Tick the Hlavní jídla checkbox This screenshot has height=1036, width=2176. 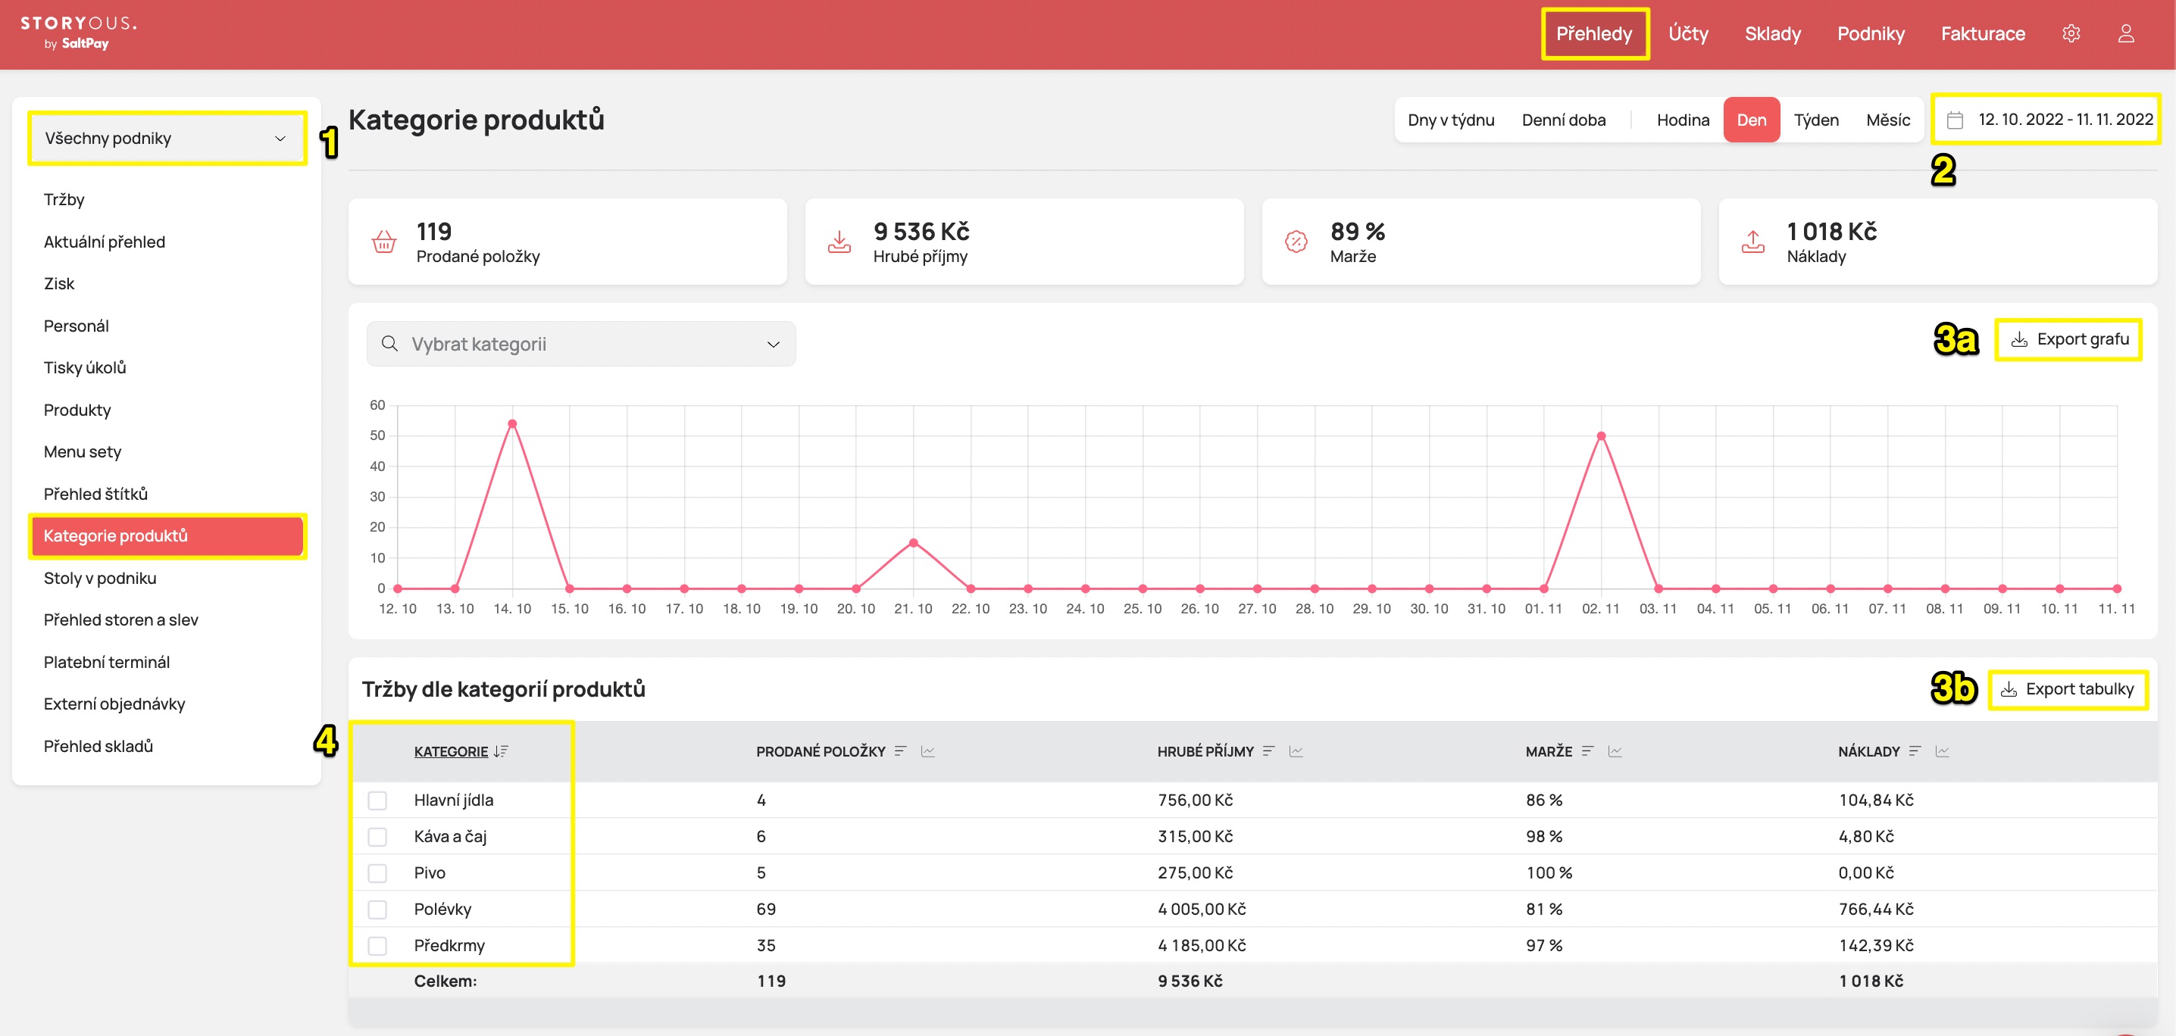[x=377, y=800]
